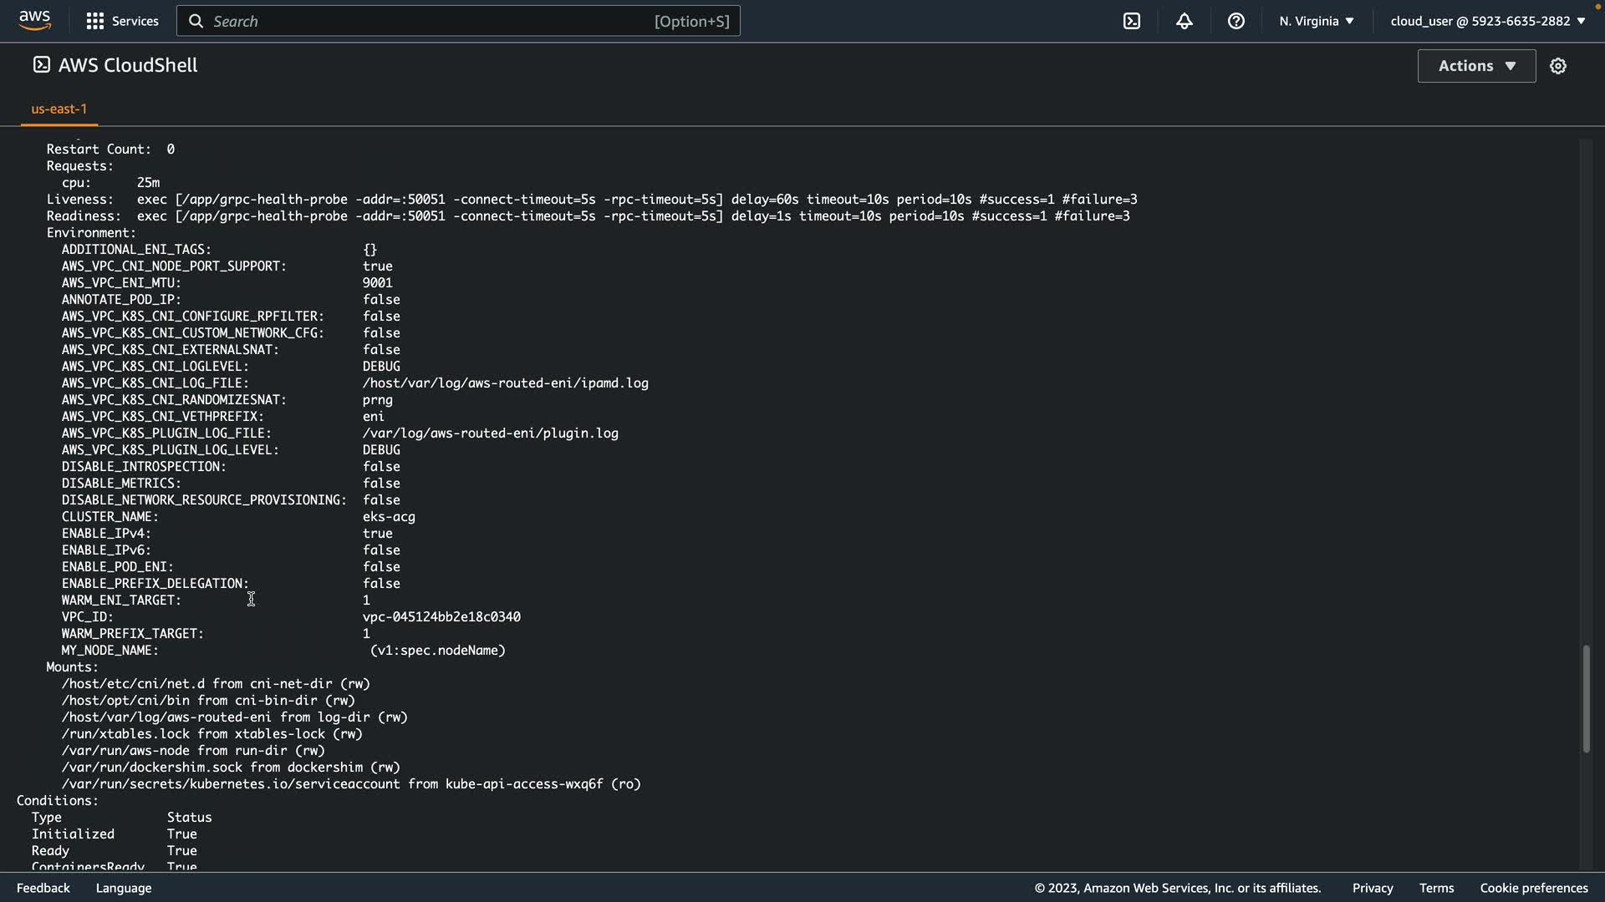Open the Feedback link in footer
The width and height of the screenshot is (1605, 902).
coord(43,888)
